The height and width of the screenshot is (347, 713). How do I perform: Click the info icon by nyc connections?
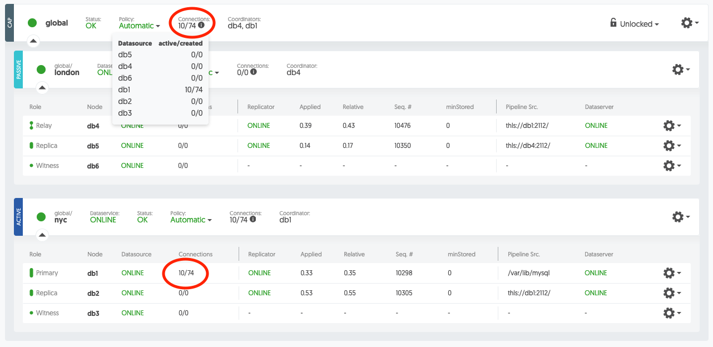pos(253,220)
